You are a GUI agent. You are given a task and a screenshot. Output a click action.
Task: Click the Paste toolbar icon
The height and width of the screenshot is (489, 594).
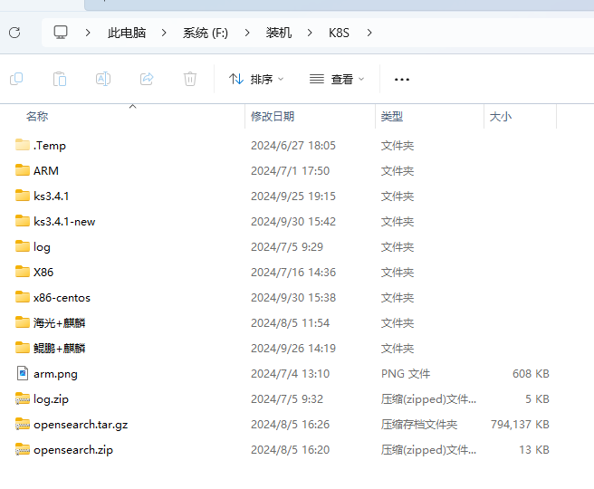click(60, 79)
